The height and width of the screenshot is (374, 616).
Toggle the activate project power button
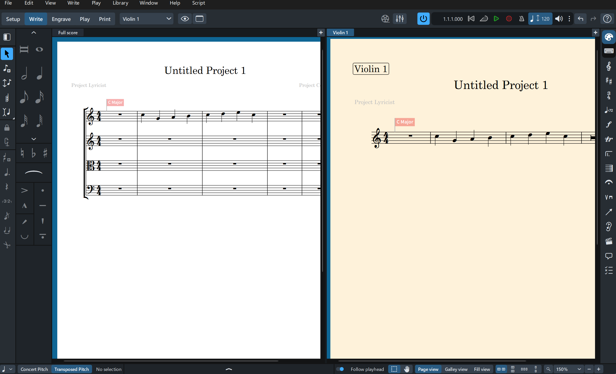point(423,19)
